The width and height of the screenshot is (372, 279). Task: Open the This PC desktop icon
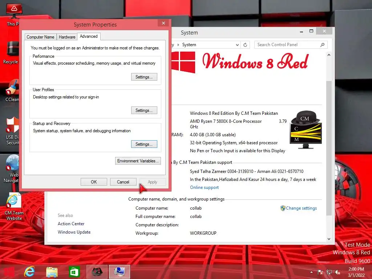(13, 14)
